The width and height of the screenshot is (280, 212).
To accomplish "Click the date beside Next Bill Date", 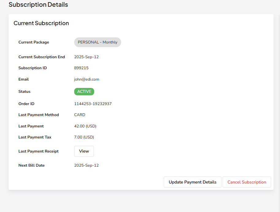I will tap(86, 165).
